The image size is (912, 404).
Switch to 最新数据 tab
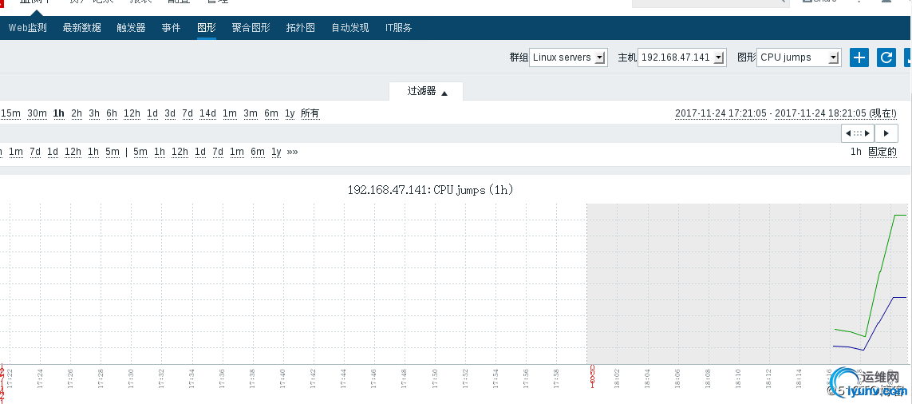81,27
